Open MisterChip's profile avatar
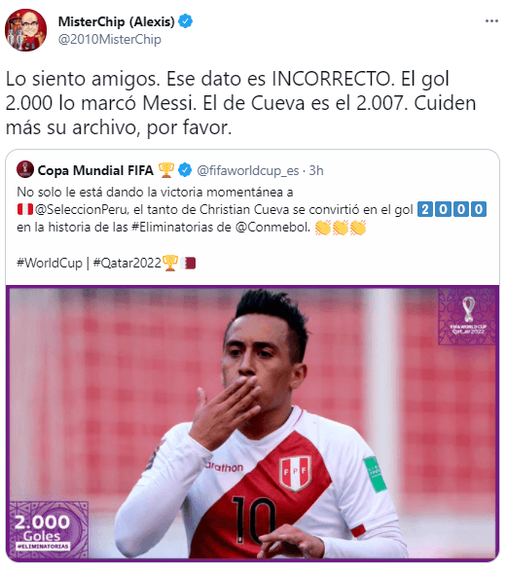 coord(25,30)
